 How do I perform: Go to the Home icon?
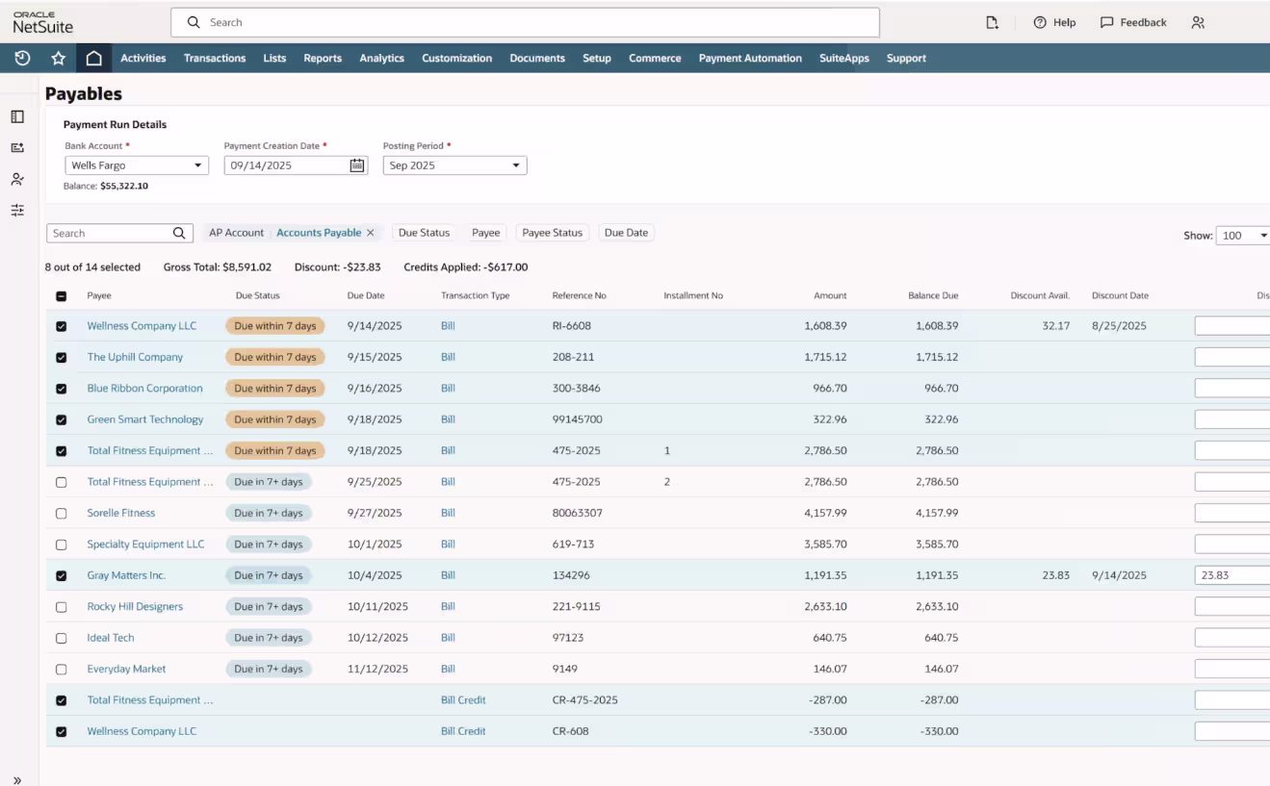pos(93,58)
